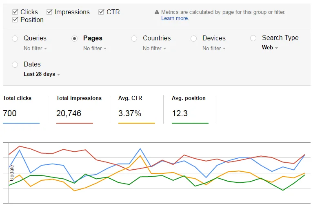Click the warning triangle icon
Image resolution: width=313 pixels, height=206 pixels.
tap(157, 12)
